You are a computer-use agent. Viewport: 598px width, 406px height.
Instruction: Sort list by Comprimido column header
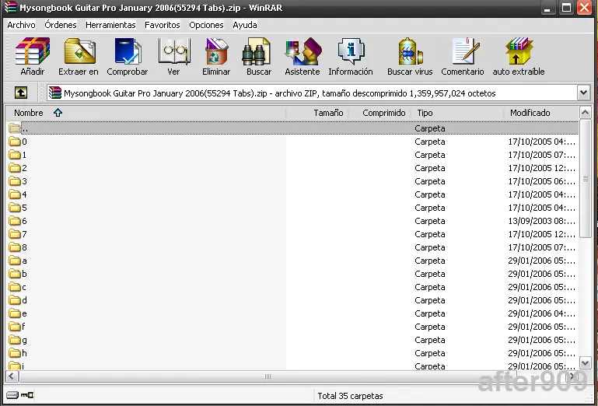click(379, 113)
